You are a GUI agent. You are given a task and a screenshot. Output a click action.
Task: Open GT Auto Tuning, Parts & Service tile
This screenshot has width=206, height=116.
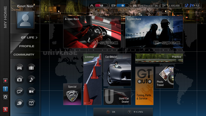144,86
